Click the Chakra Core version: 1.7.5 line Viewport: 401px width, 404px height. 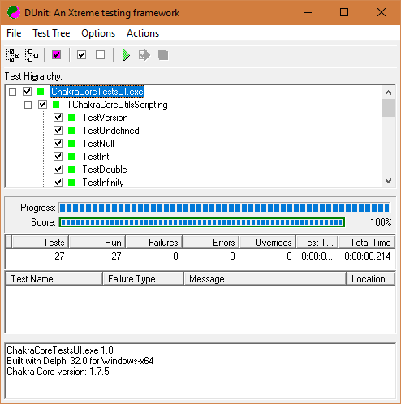58,372
